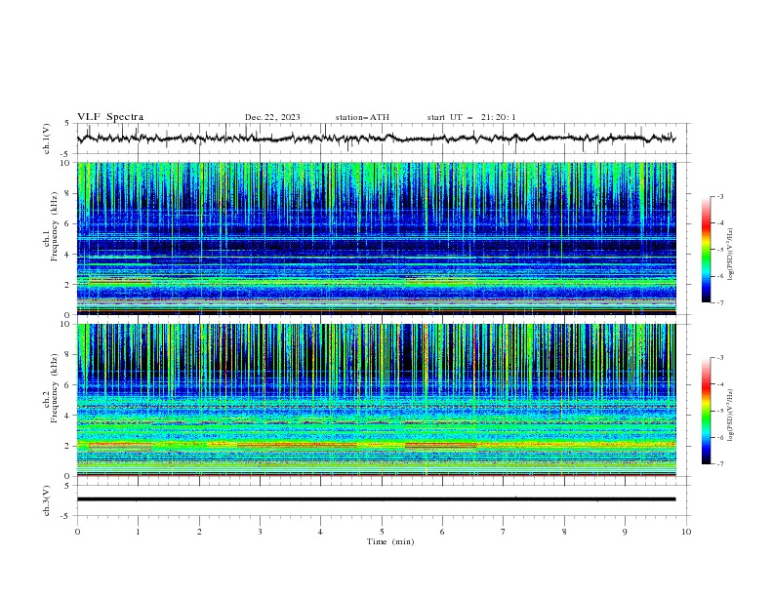The height and width of the screenshot is (597, 773).
Task: Click the "-5" tick on ch.2 colorbar
Action: tap(719, 411)
